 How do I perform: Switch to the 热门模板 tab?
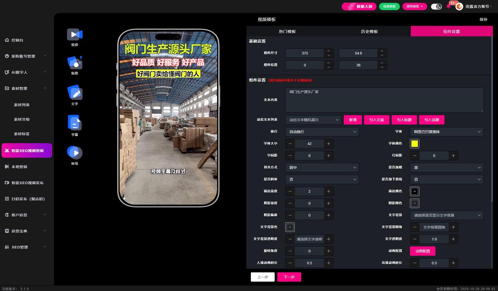click(287, 32)
